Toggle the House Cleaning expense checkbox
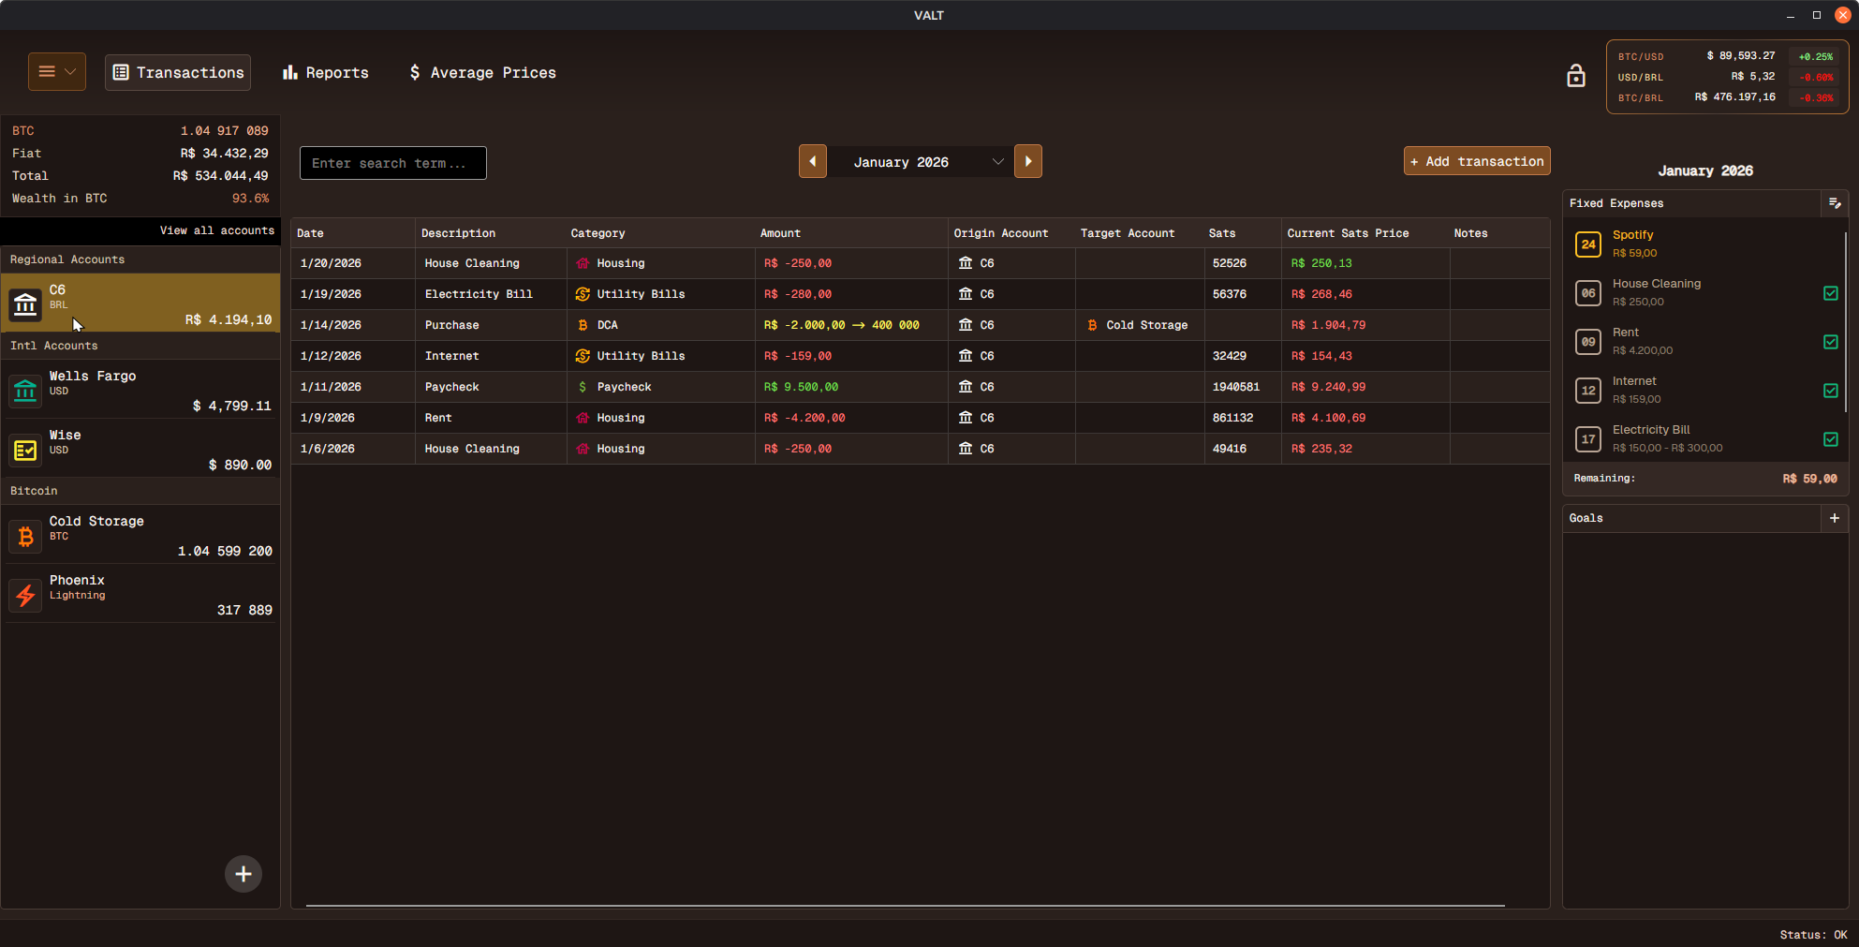 (1830, 293)
